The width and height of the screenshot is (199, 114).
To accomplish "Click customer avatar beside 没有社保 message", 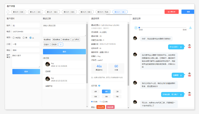I will (189, 94).
